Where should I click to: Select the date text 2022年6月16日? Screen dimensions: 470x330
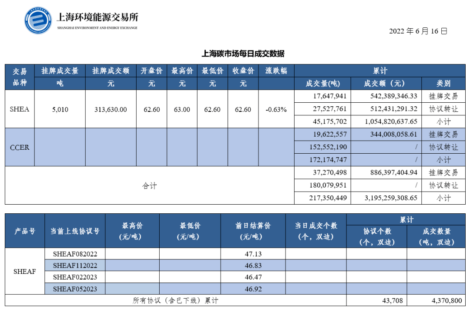pos(417,31)
